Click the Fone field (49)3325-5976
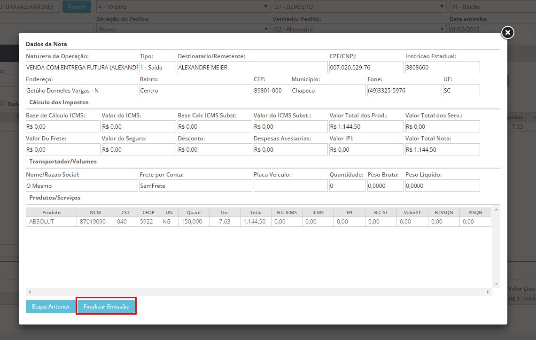Viewport: 536px width, 340px height. [x=404, y=90]
